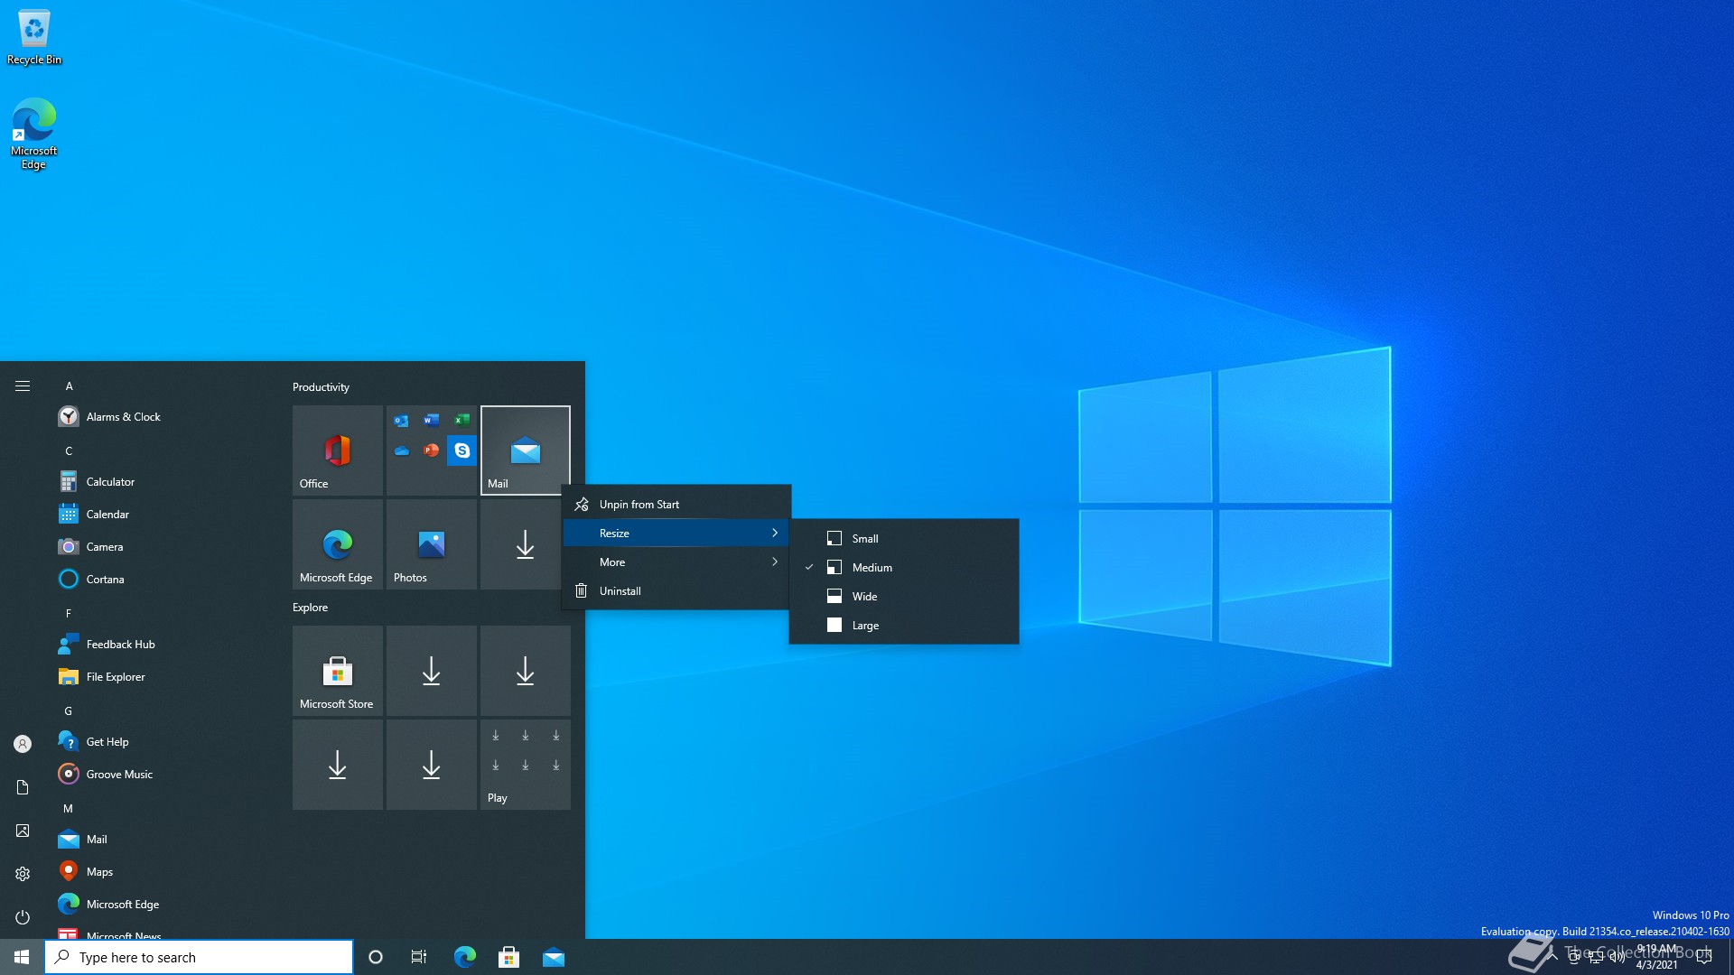
Task: Open Mail in the app list
Action: click(x=163, y=840)
